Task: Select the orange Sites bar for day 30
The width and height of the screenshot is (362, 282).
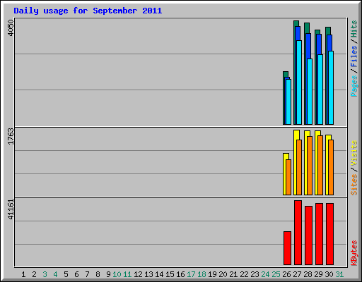Action: pos(331,167)
